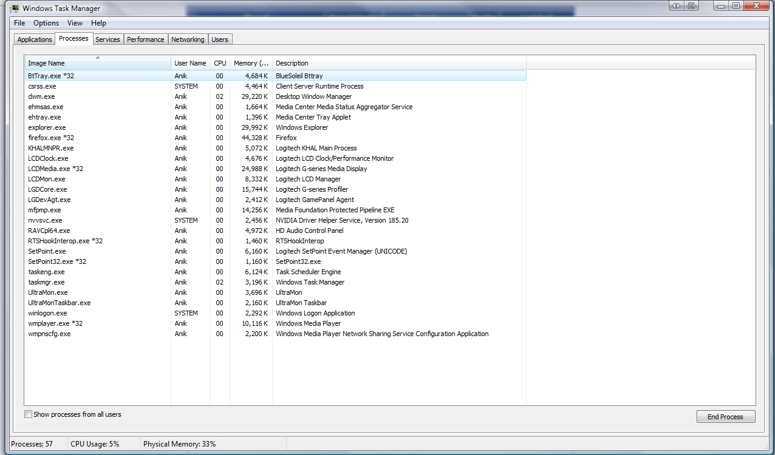Viewport: 775px width, 455px height.
Task: Select the Processes tab
Action: coord(73,38)
